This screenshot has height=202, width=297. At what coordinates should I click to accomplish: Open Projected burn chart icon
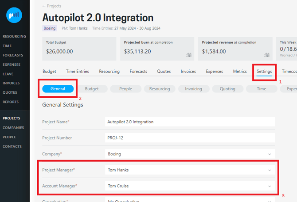click(189, 55)
